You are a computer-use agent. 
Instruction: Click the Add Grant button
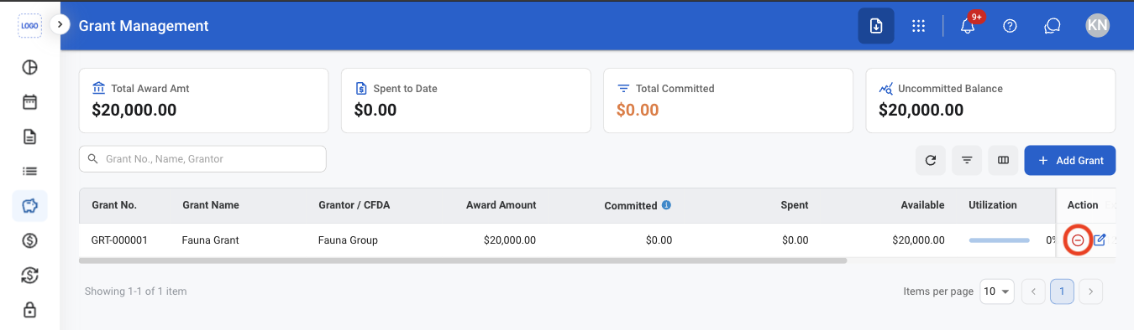1070,160
